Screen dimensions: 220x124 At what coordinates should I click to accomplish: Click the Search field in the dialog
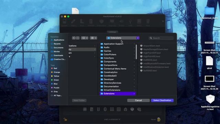click(161, 38)
